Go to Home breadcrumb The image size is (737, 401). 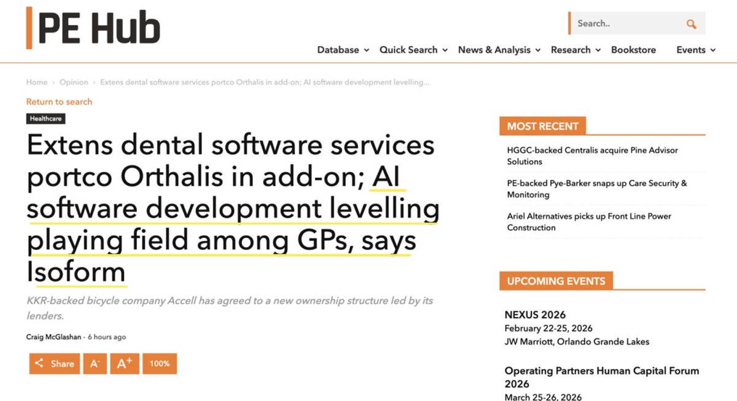click(x=37, y=82)
